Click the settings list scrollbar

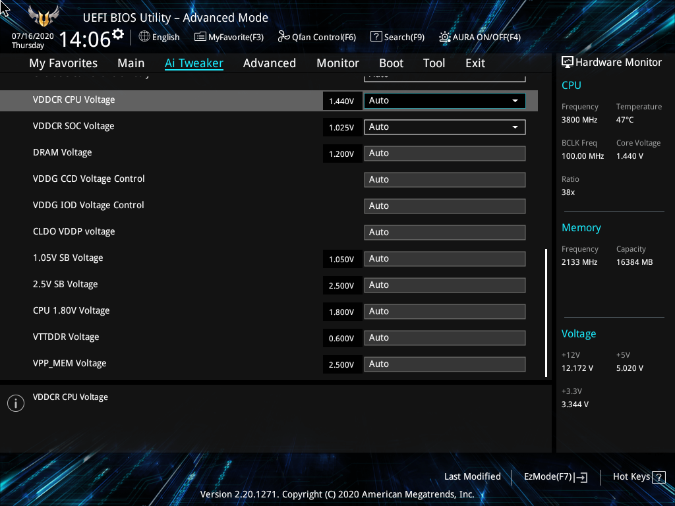pyautogui.click(x=546, y=312)
